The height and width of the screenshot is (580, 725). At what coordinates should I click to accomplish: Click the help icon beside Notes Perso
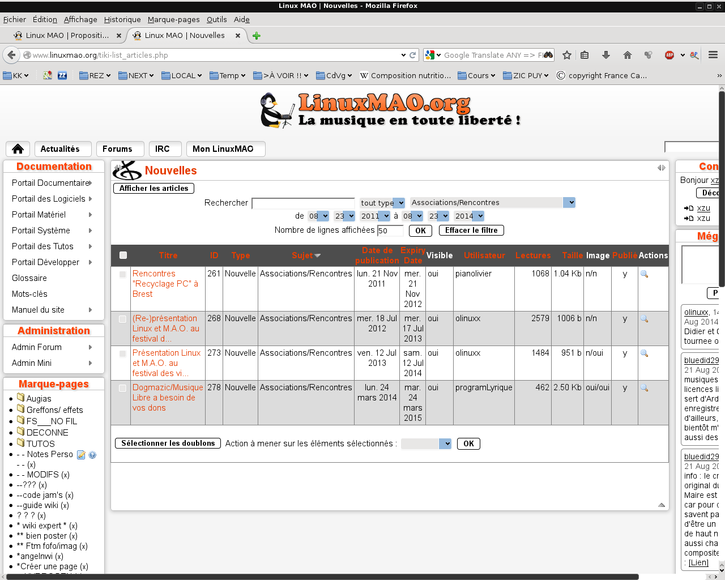[x=92, y=455]
